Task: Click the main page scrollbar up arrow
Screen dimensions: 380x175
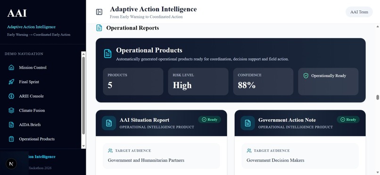Action: 378,26
